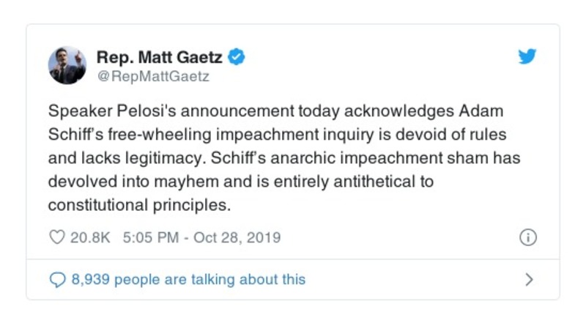This screenshot has height=326, width=586.
Task: Click the Twitter bird logo
Action: click(527, 56)
